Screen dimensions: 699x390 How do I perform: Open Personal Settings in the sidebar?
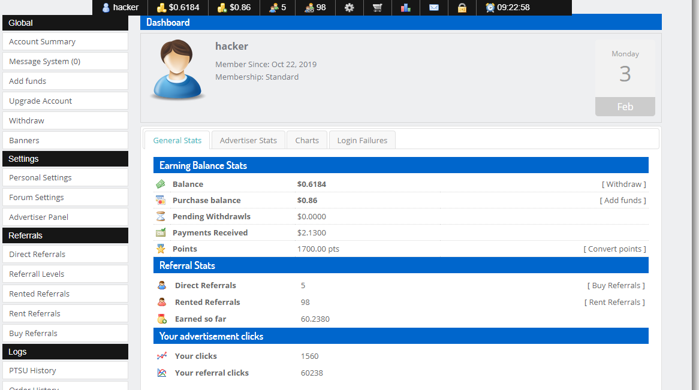[65, 177]
